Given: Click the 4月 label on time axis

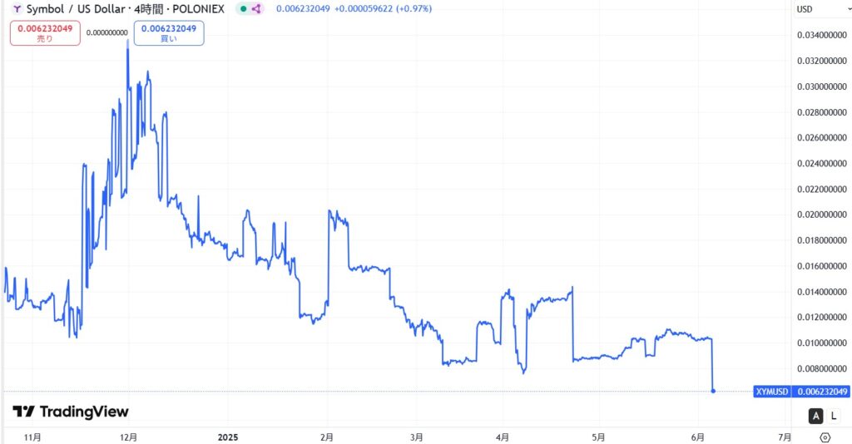Looking at the screenshot, I should [503, 437].
